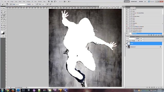Open the Window menu

40,2
